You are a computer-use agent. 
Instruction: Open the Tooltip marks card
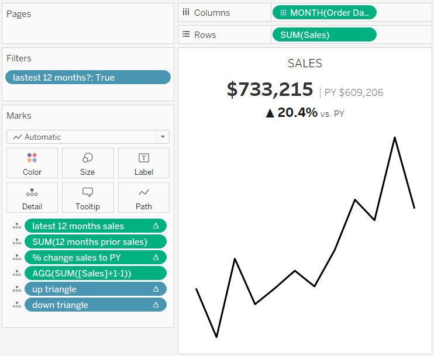click(88, 198)
